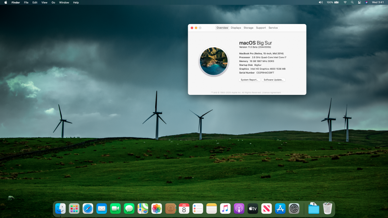Image resolution: width=388 pixels, height=218 pixels.
Task: Open the Notes app in the Dock
Action: pos(211,209)
